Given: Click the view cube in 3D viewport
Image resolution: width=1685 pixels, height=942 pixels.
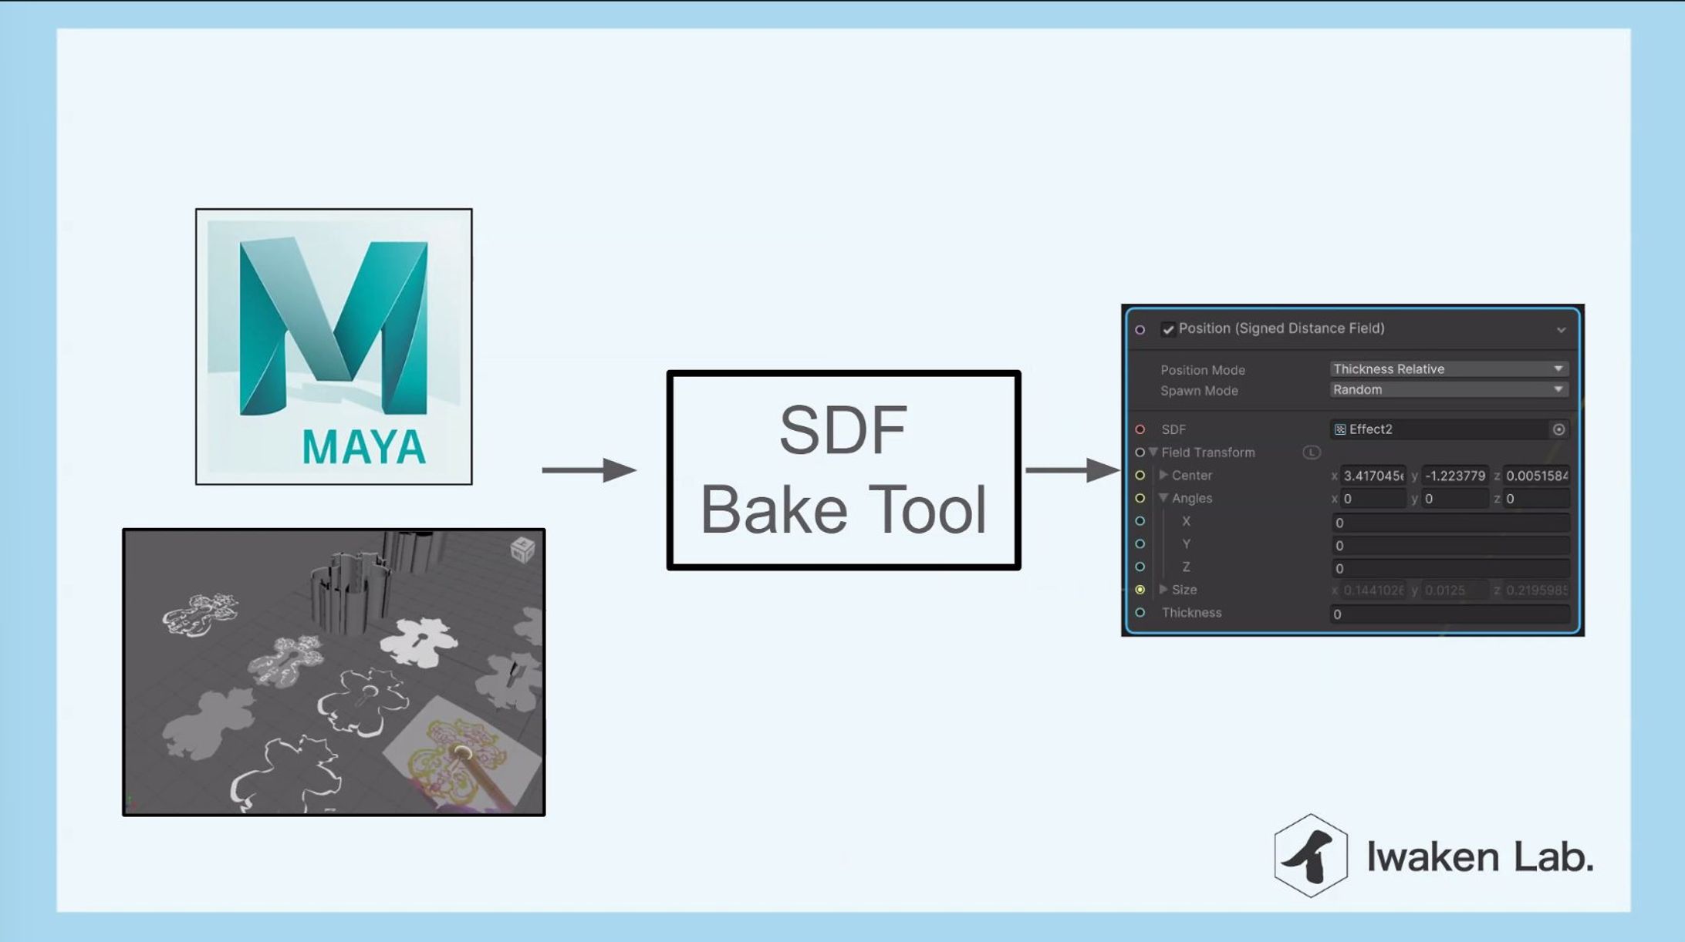Looking at the screenshot, I should coord(522,550).
